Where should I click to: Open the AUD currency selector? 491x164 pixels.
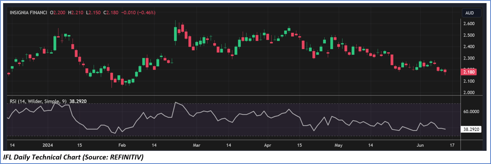[472, 13]
